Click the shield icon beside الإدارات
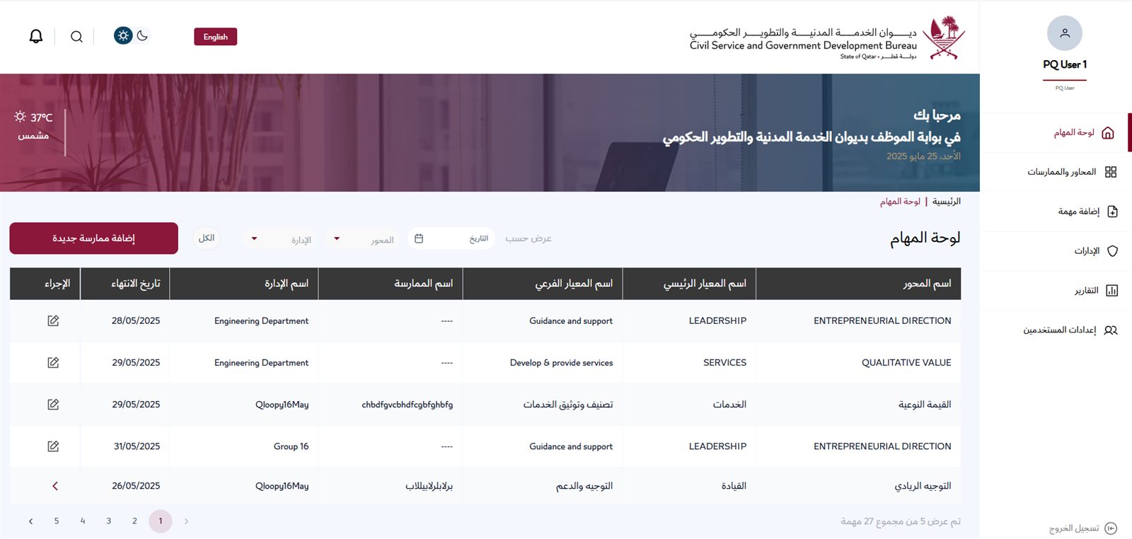 click(x=1112, y=251)
